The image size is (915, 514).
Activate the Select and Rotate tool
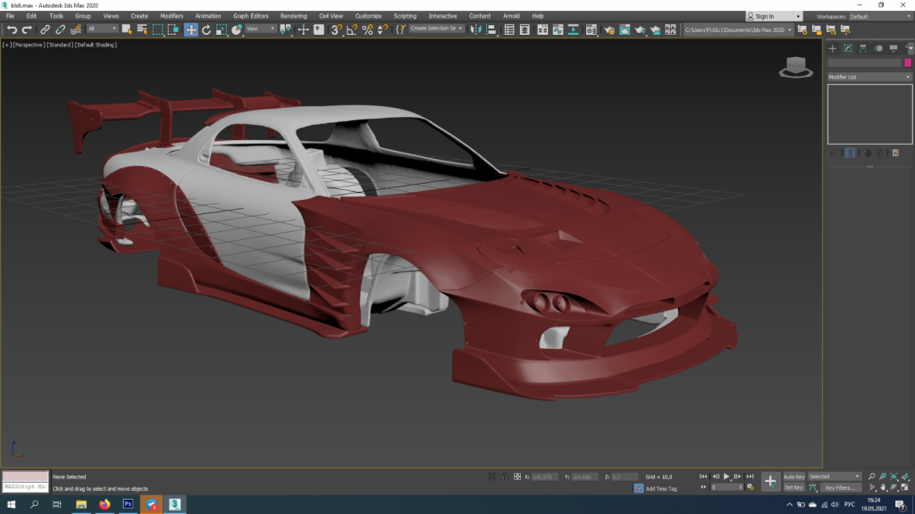[x=206, y=29]
